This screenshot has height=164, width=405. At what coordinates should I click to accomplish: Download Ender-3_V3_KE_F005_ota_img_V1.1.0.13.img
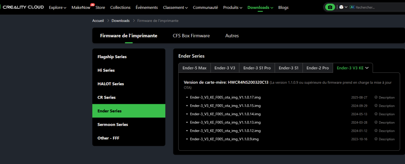point(225,122)
